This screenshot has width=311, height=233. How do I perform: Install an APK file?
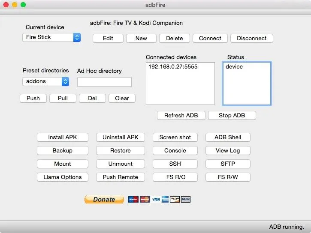pos(63,137)
